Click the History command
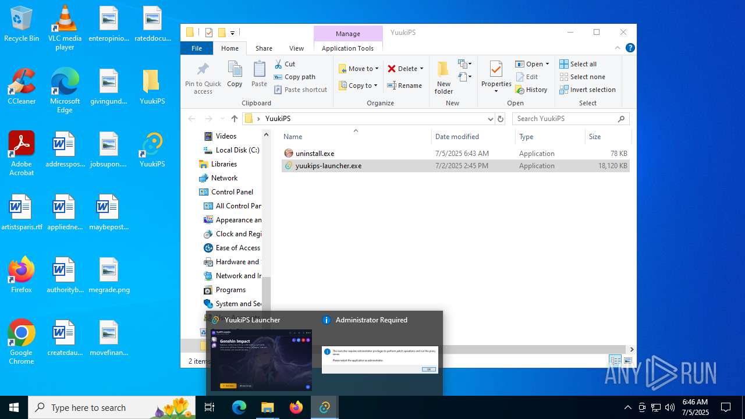Viewport: 745px width, 419px height. pos(531,90)
